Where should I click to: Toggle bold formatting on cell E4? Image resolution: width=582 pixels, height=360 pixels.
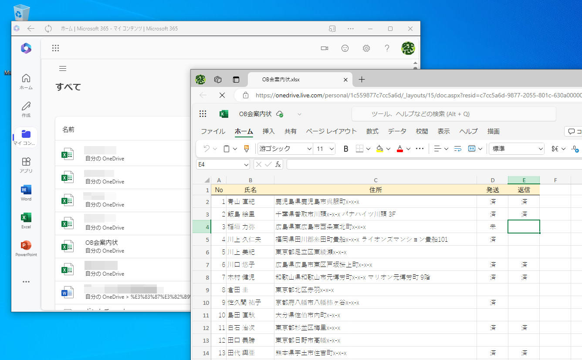tap(345, 148)
